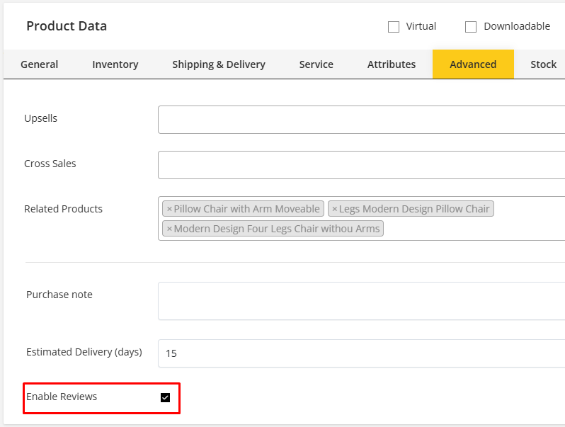Switch to the General tab
The image size is (565, 427).
(40, 64)
